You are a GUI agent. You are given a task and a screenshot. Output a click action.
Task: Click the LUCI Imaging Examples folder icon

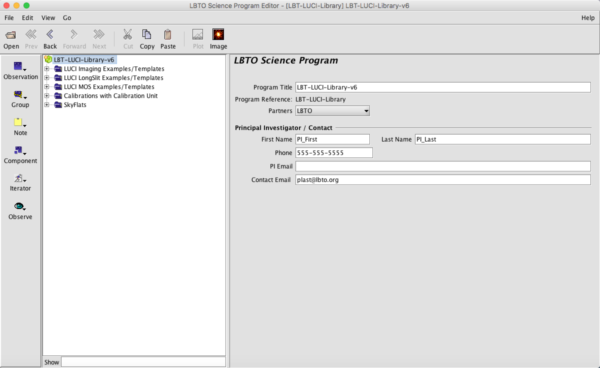click(58, 69)
